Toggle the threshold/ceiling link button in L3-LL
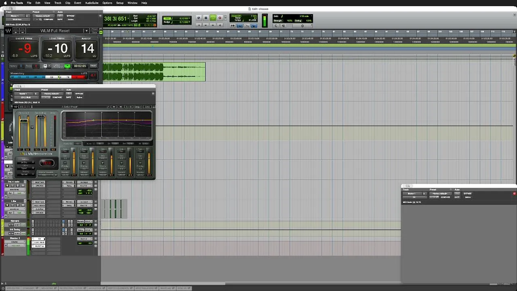517x291 pixels. (x=32, y=127)
